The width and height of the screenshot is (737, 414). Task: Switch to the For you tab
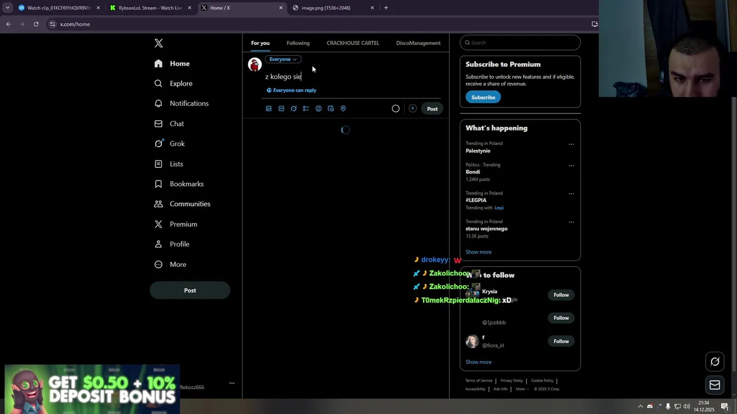point(260,43)
